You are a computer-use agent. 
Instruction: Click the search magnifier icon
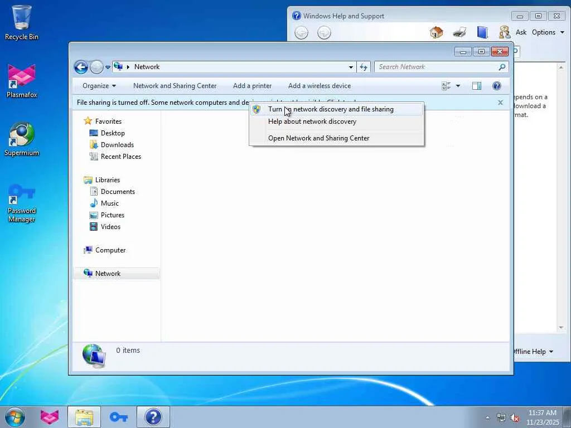click(502, 67)
